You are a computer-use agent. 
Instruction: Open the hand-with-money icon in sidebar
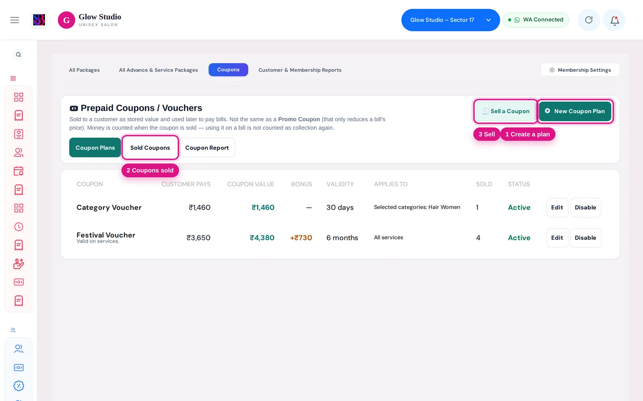pos(18,263)
